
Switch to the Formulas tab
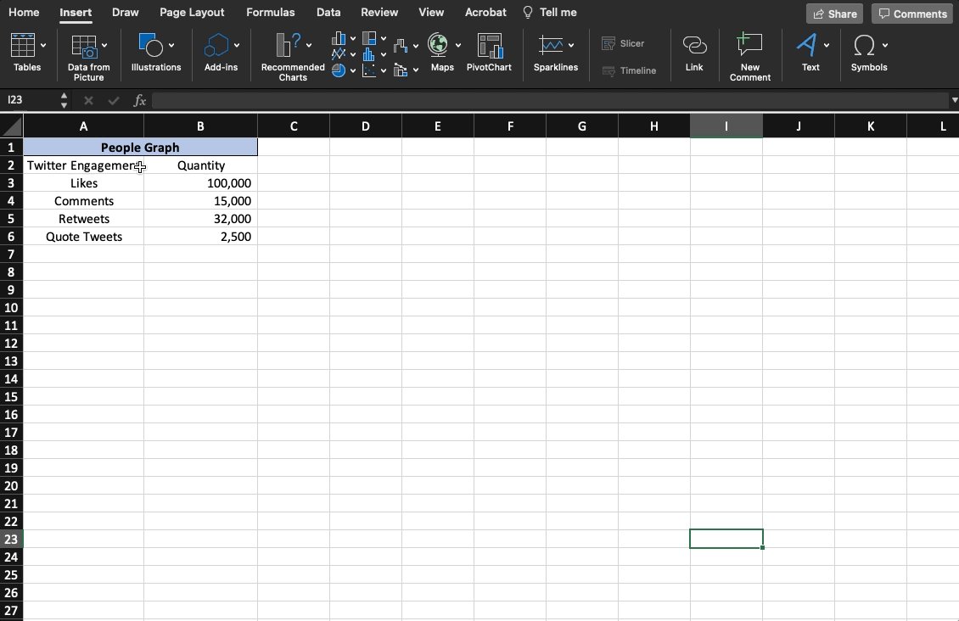click(271, 12)
